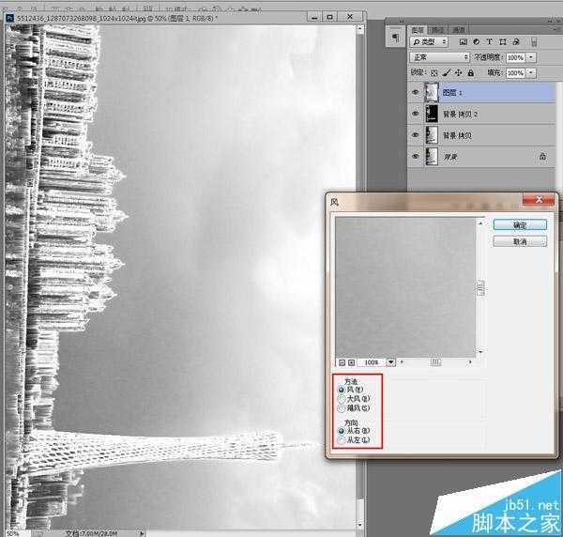Click 取消 to cancel the wind dialog
563x537 pixels.
click(520, 241)
